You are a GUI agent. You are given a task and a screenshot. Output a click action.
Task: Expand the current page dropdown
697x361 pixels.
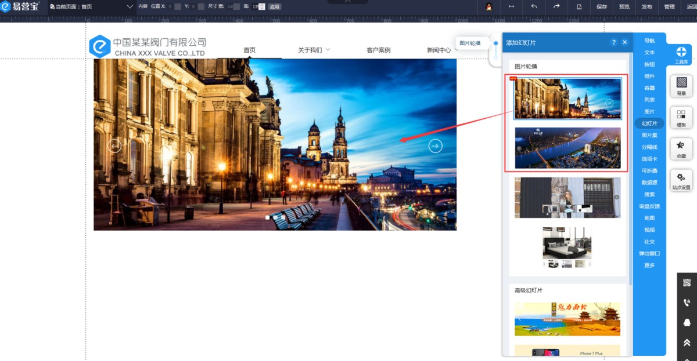point(130,6)
